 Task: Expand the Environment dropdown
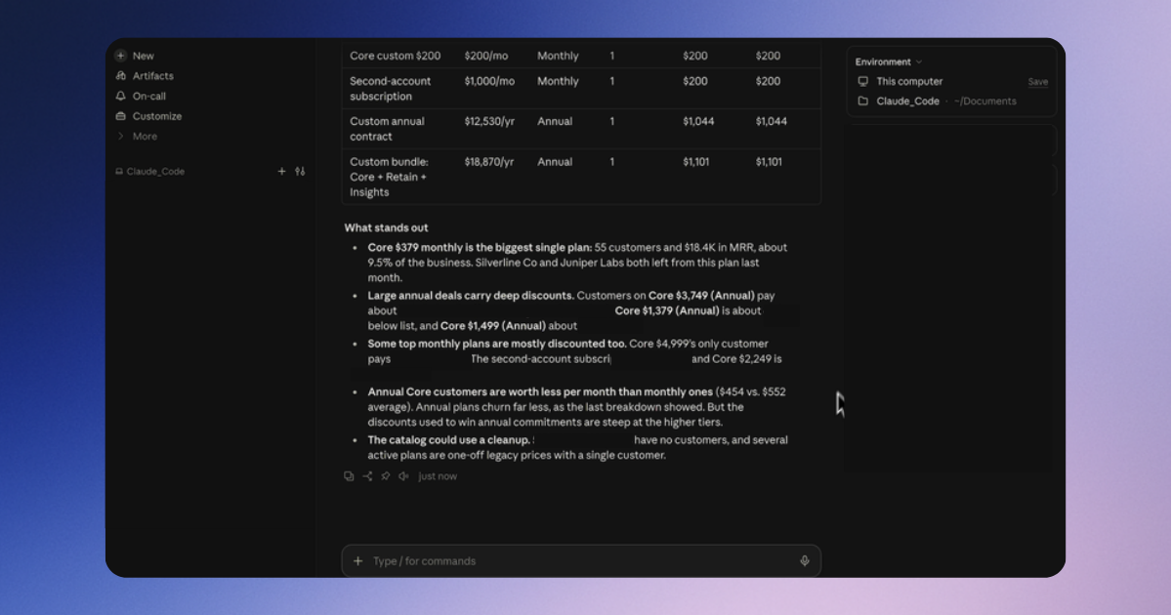[x=889, y=61]
